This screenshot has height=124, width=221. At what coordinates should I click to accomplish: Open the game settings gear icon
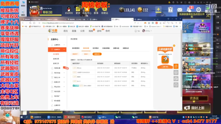pyautogui.click(x=198, y=10)
